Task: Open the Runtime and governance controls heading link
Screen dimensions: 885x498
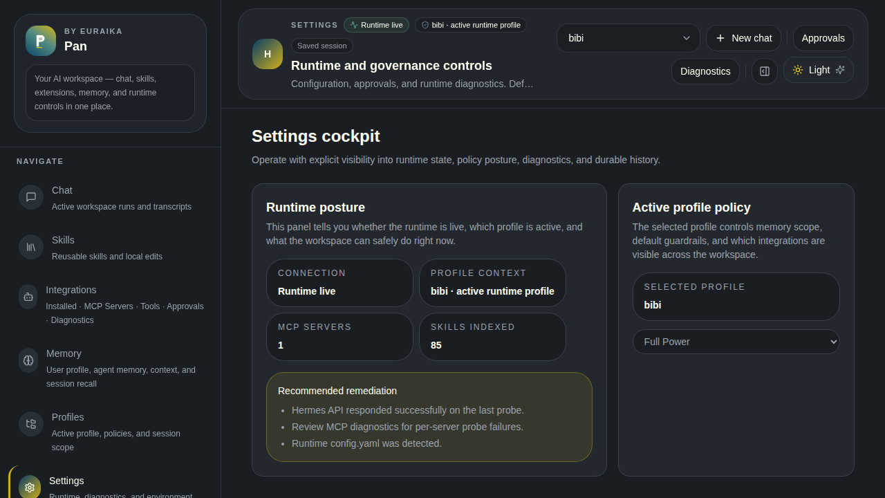Action: click(x=392, y=66)
